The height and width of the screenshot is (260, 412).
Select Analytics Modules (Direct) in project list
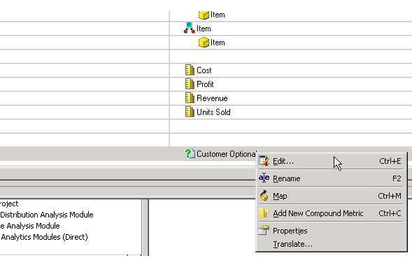[44, 237]
